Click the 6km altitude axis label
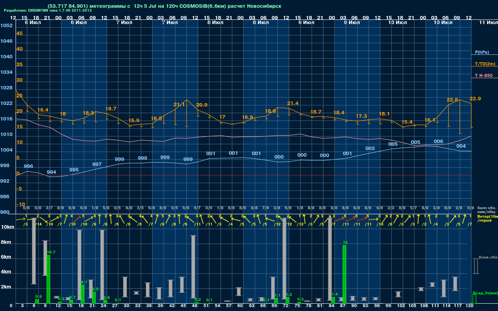 [x=6, y=257]
